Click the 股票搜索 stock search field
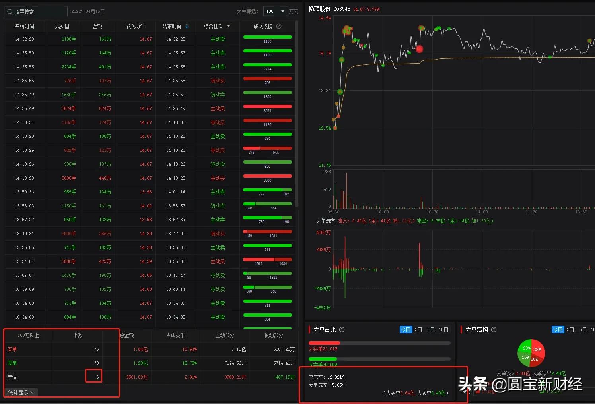The width and height of the screenshot is (595, 404). click(x=36, y=12)
